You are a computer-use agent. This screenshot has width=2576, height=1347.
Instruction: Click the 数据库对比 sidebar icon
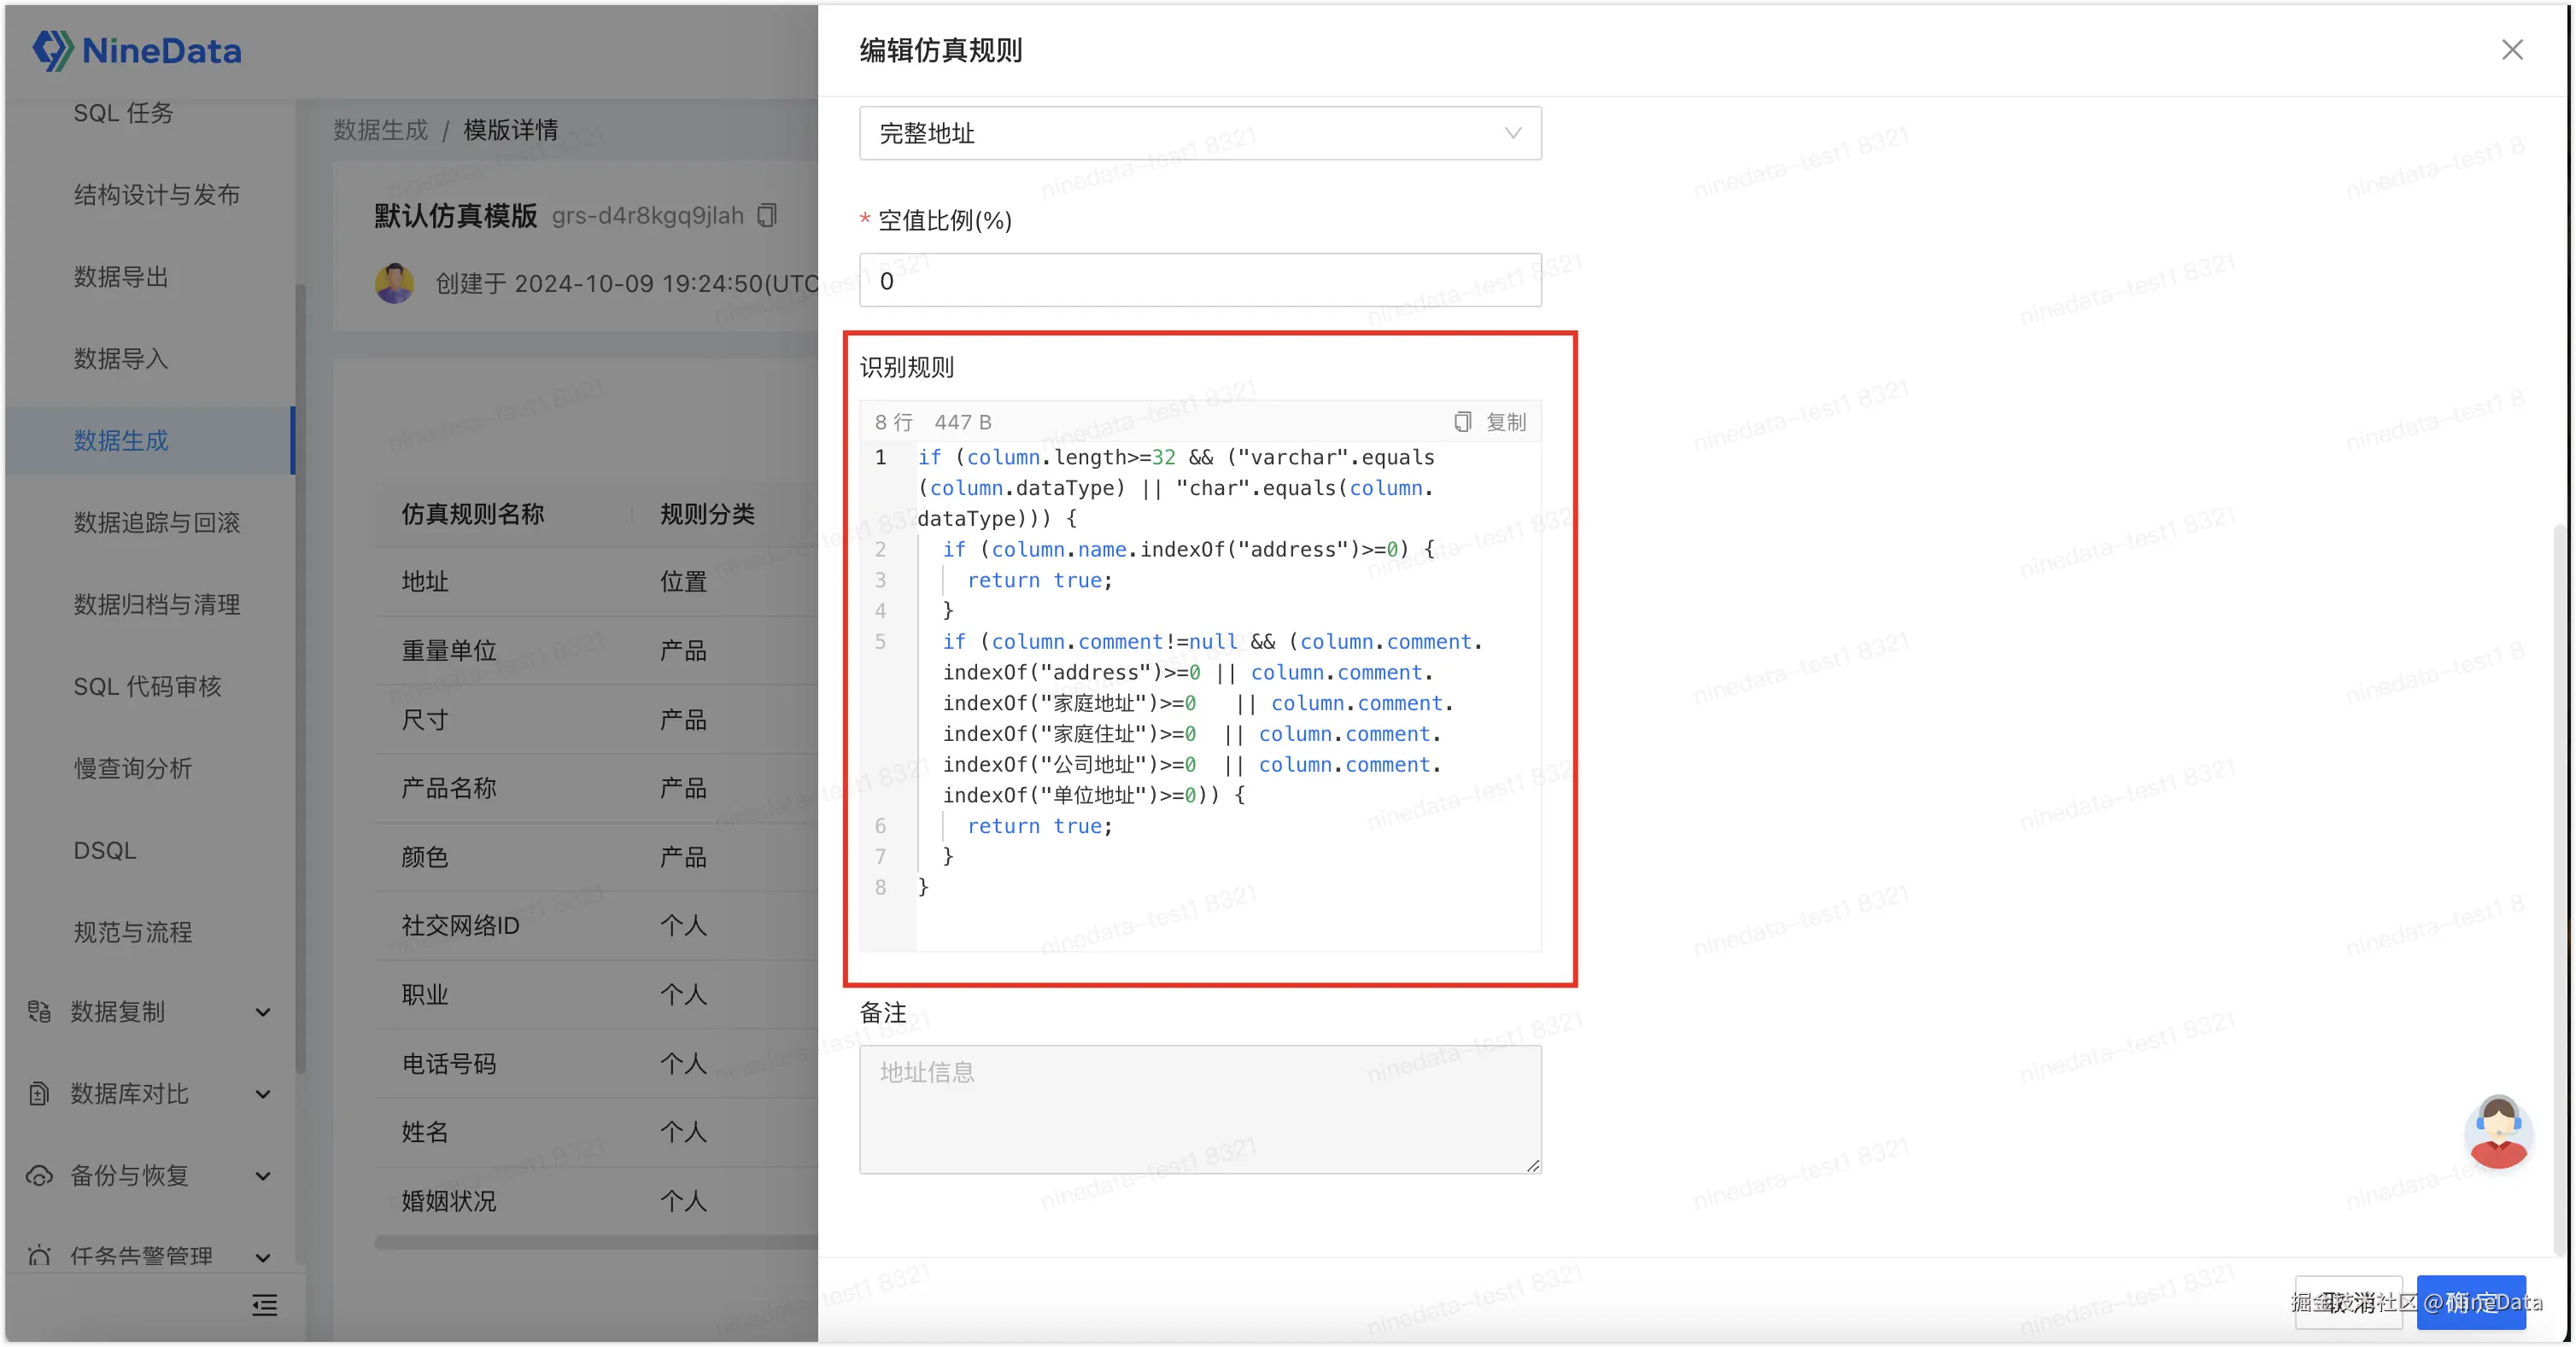[39, 1093]
